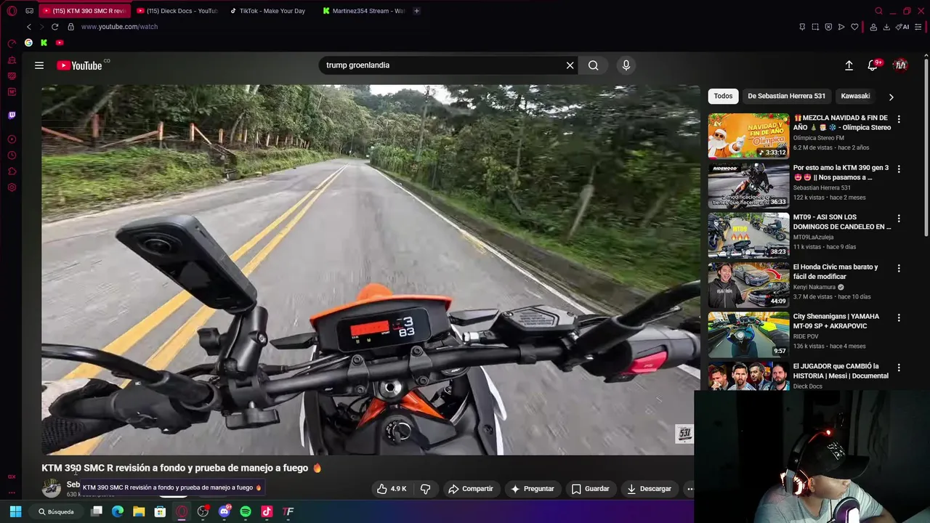Go back with the browser back arrow
The width and height of the screenshot is (930, 523).
pos(29,27)
